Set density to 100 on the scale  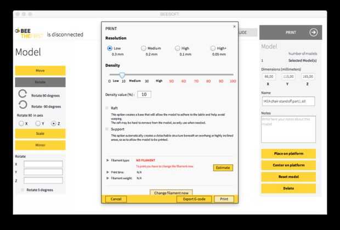pyautogui.click(x=233, y=81)
